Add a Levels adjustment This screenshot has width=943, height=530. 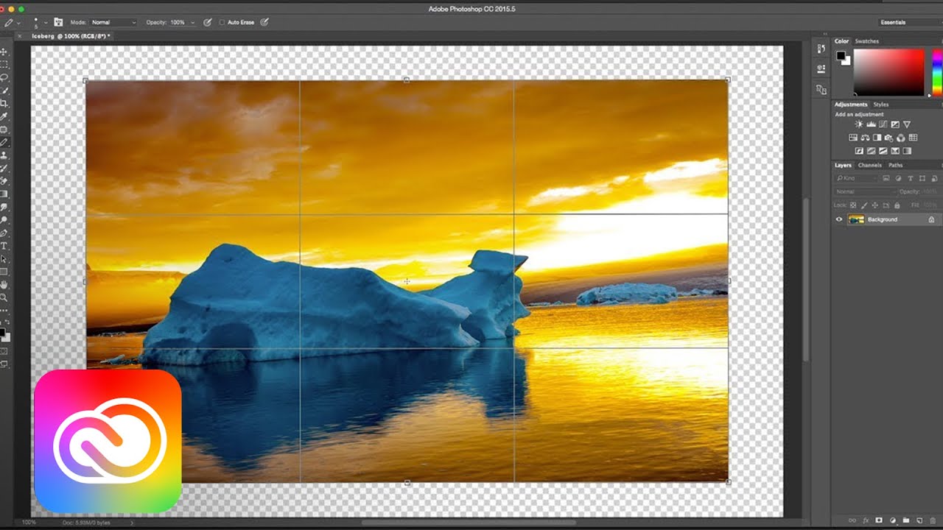coord(872,124)
